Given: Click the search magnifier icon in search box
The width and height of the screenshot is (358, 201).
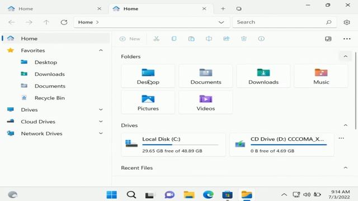Looking at the screenshot, I should [x=328, y=22].
